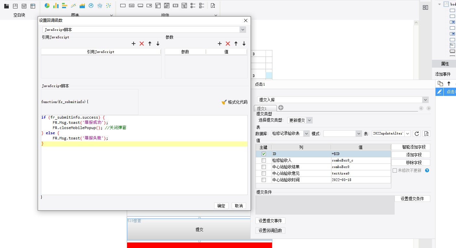This screenshot has width=456, height=248.
Task: Open JavaScript脚本 type dropdown
Action: (243, 30)
